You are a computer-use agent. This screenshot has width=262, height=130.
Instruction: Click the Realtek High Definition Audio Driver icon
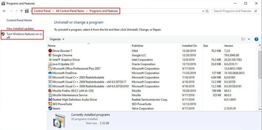(50, 100)
